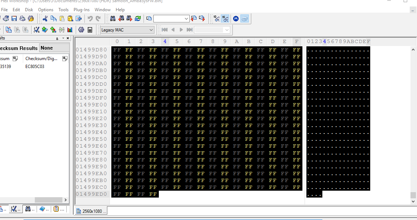Viewport: 417px width, 220px height.
Task: Click the bar chart icon in the toolbar
Action: [70, 30]
